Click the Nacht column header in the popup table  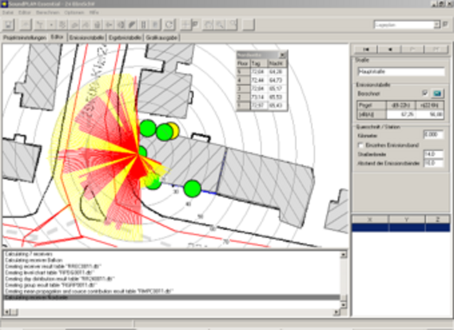pyautogui.click(x=277, y=63)
